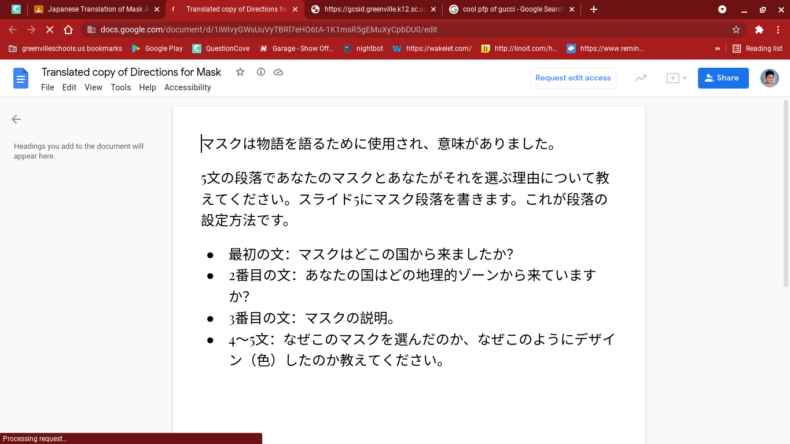Click the Google Docs home icon
This screenshot has height=444, width=790.
click(21, 78)
